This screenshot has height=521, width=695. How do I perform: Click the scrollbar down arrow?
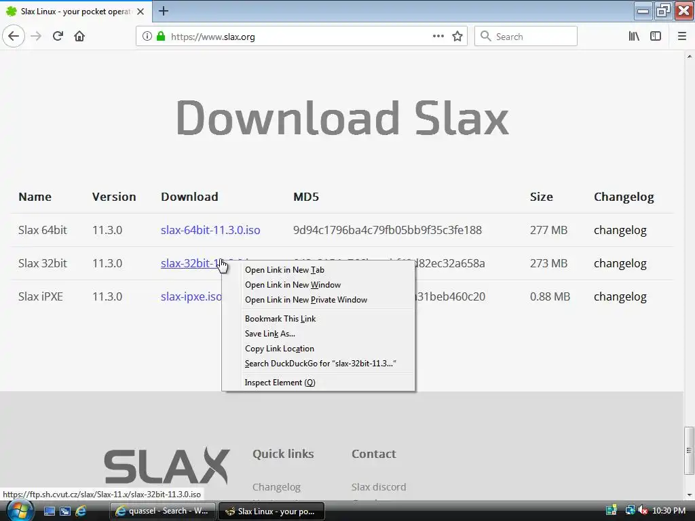coord(690,495)
